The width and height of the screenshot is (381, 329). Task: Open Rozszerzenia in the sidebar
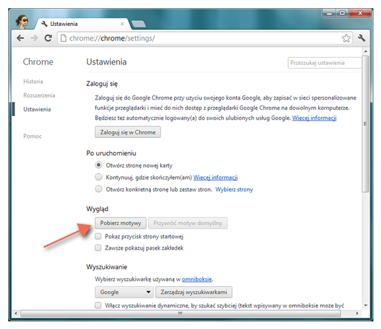click(x=39, y=96)
